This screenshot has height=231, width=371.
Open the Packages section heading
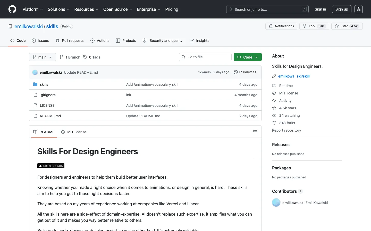(x=281, y=168)
